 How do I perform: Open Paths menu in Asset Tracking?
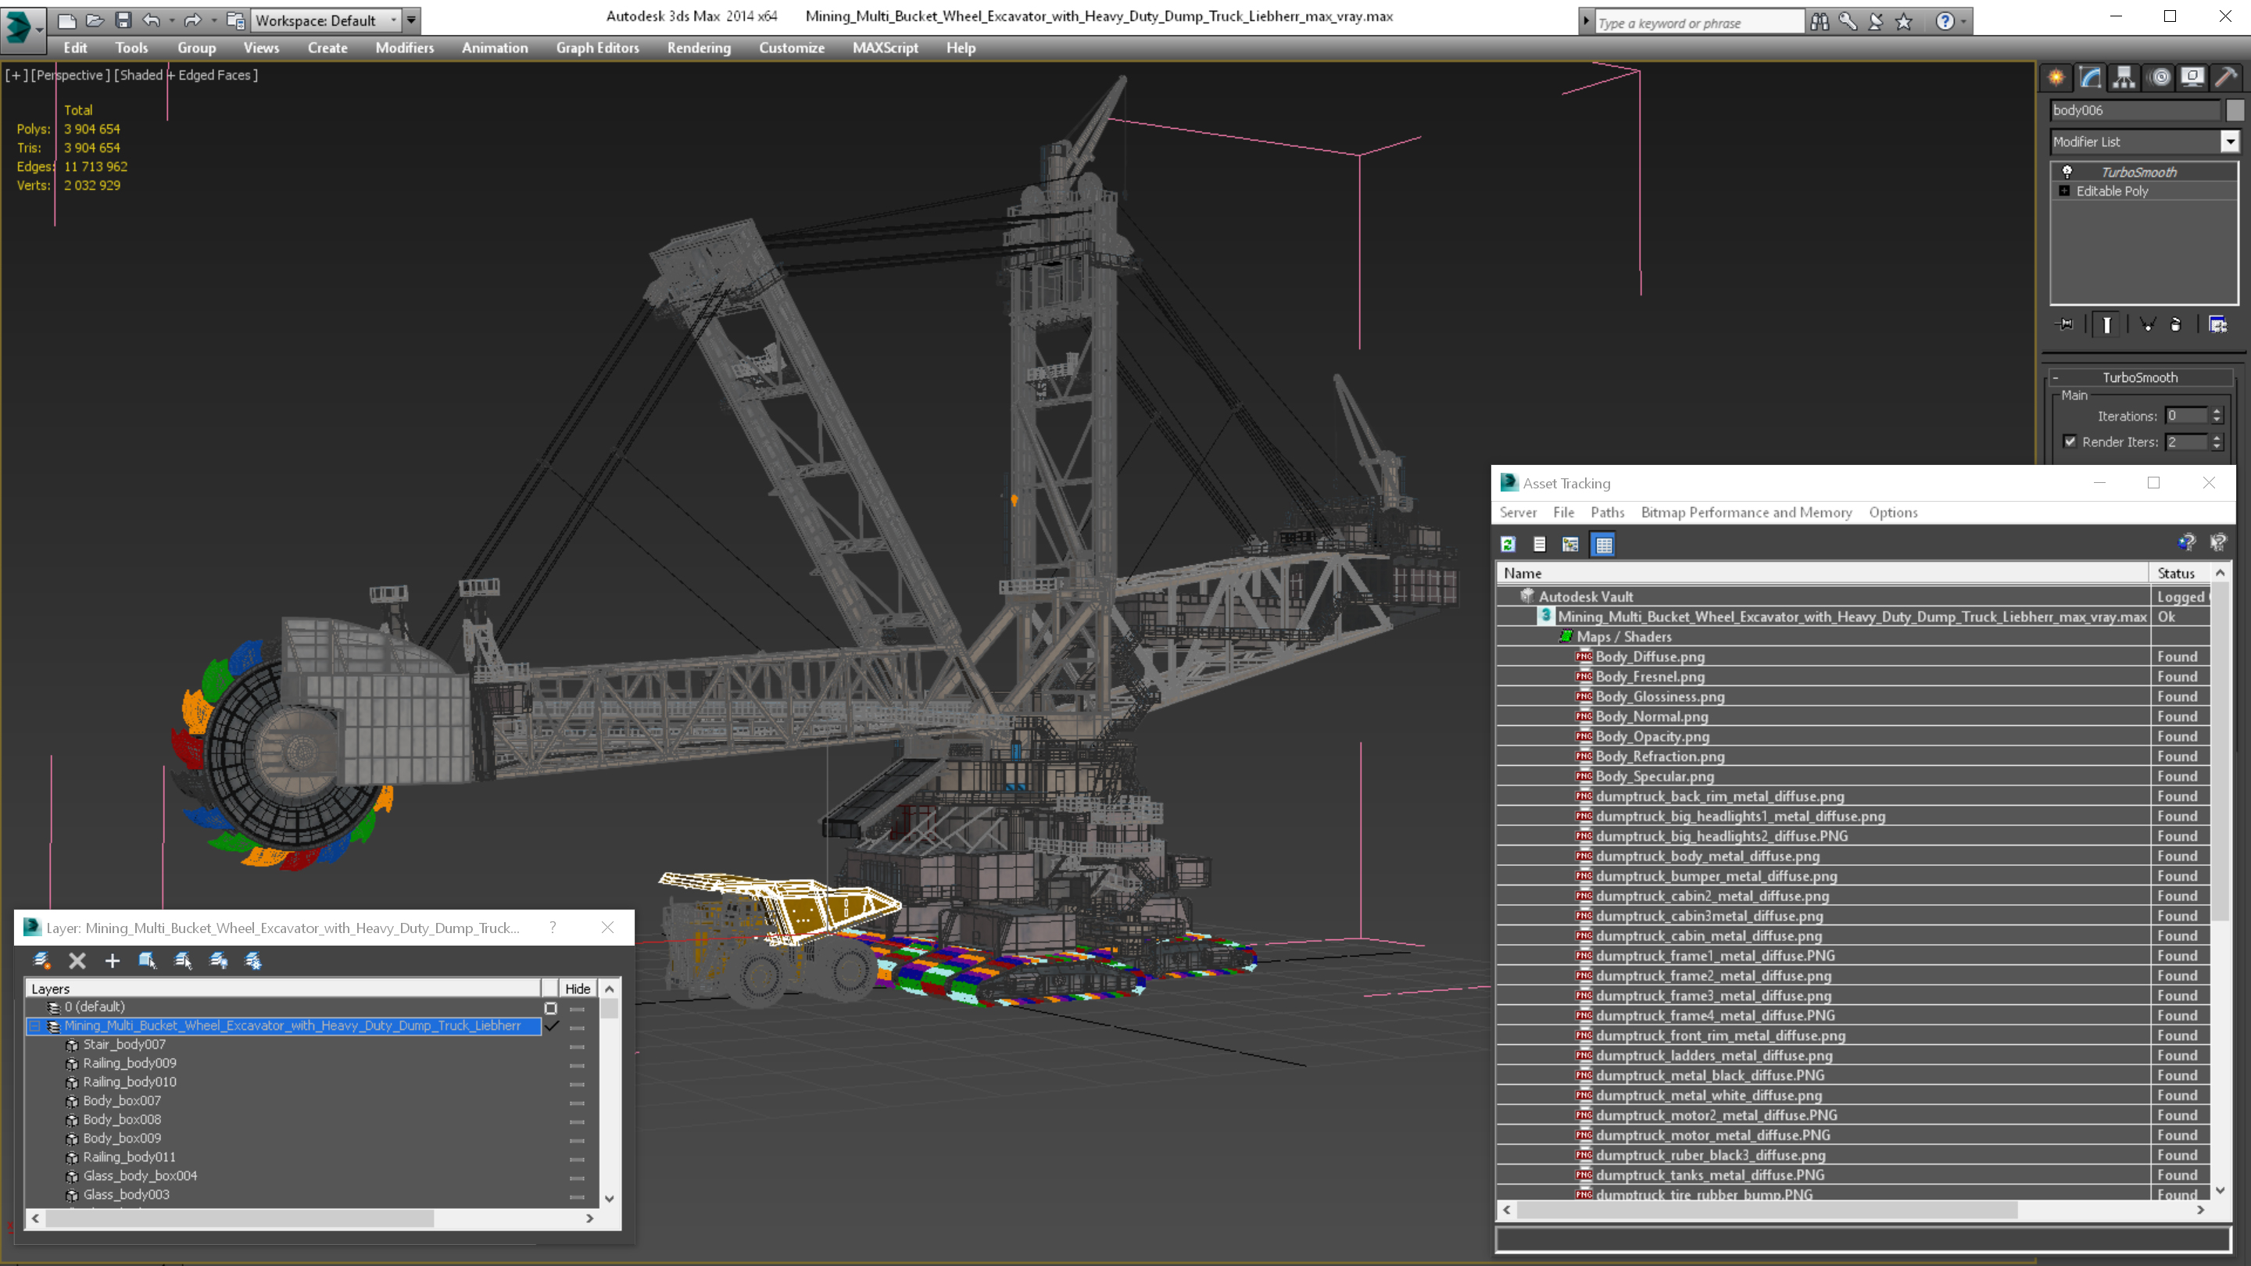(1607, 512)
